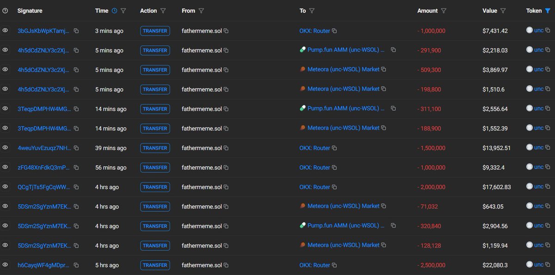555x275 pixels.
Task: Copy OKX: Router address in the $7,431.42 row
Action: (x=334, y=31)
